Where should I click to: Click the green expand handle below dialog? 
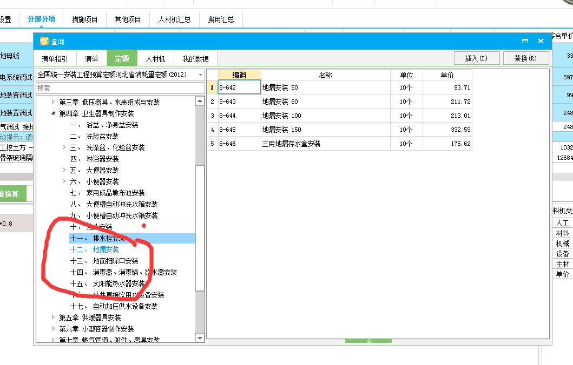point(368,341)
